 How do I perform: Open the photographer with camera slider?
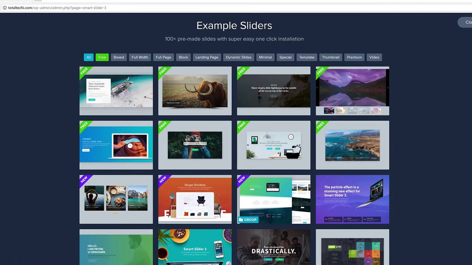(195, 145)
